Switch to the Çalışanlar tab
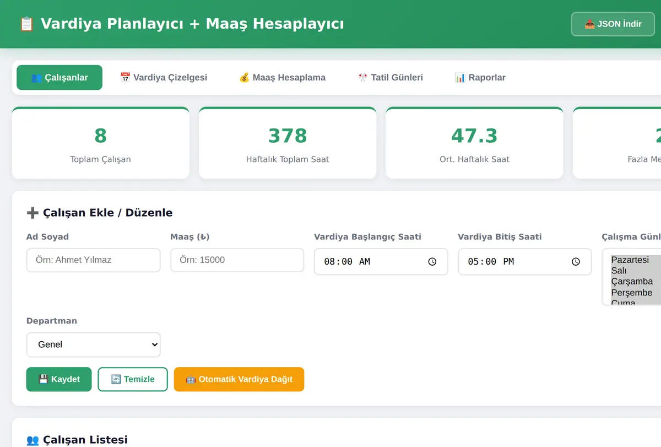Screen dimensions: 661x447 pyautogui.click(x=59, y=77)
